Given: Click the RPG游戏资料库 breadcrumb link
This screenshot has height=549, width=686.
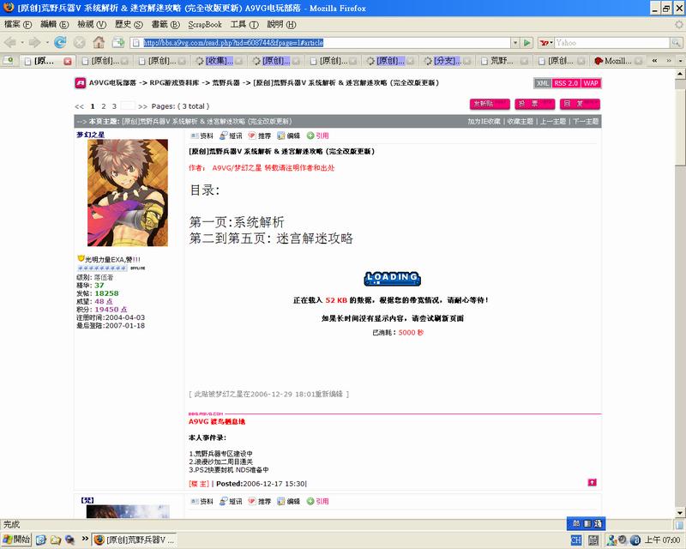Looking at the screenshot, I should [x=174, y=82].
